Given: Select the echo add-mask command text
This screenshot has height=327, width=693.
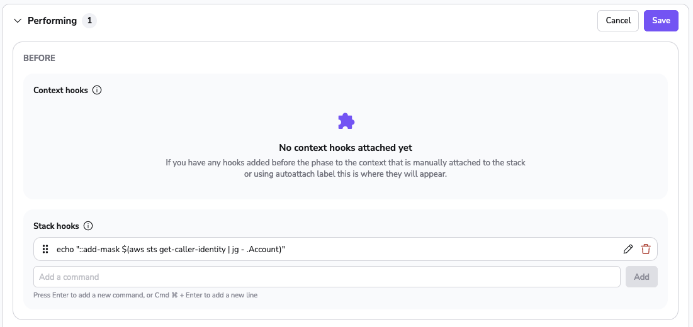Looking at the screenshot, I should (171, 249).
